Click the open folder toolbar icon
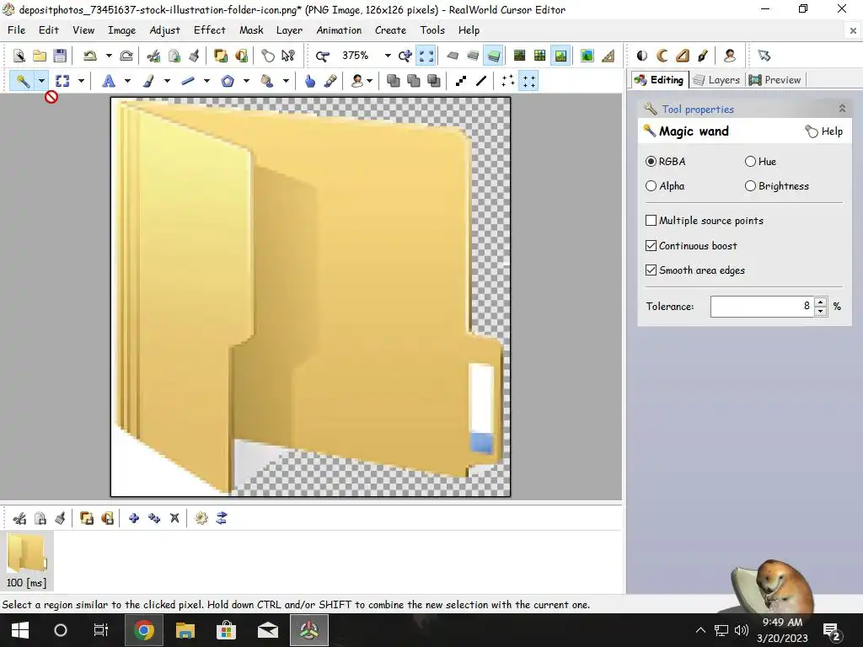This screenshot has height=647, width=863. pos(39,56)
